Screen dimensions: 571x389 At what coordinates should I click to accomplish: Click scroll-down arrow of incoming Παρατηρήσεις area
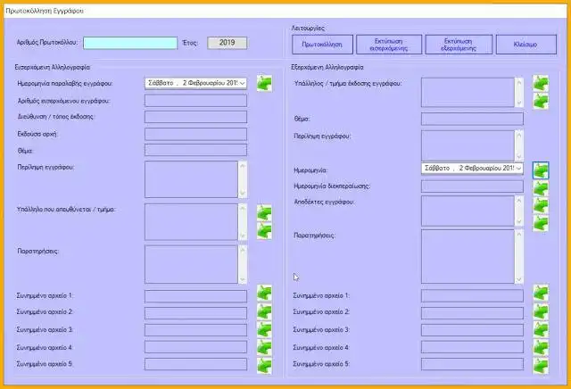243,279
